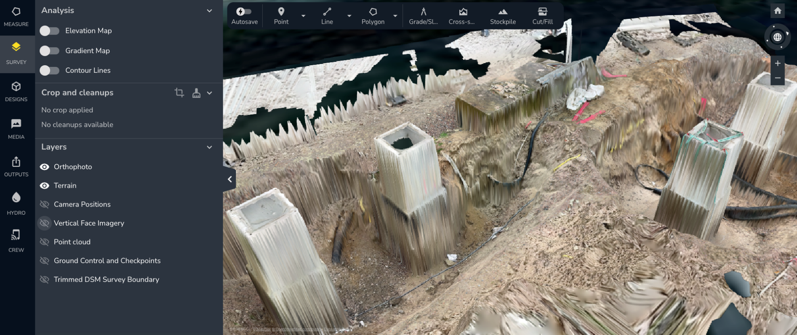797x335 pixels.
Task: Open the Line tool dropdown arrow
Action: click(349, 16)
